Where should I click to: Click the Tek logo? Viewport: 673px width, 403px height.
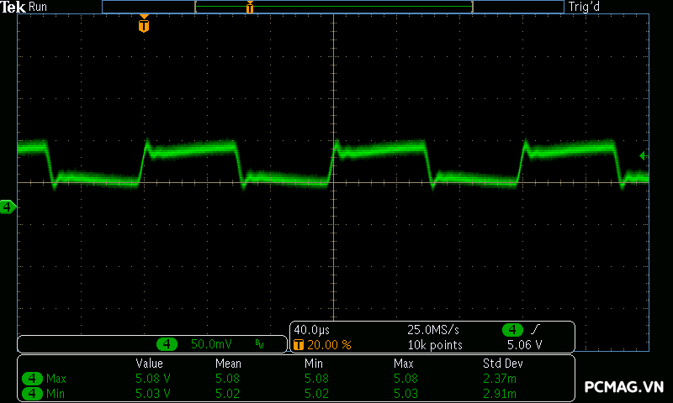click(x=13, y=7)
